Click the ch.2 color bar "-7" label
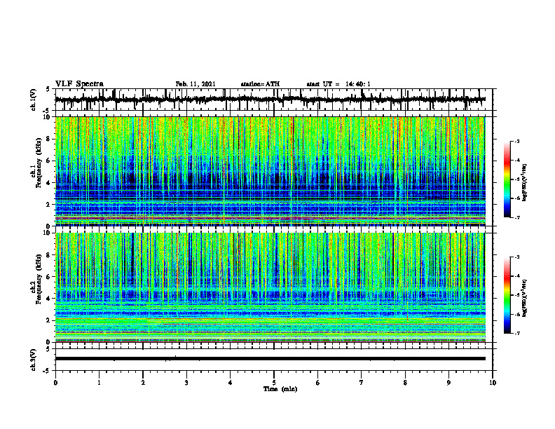Viewport: 555px width, 429px height. (517, 334)
